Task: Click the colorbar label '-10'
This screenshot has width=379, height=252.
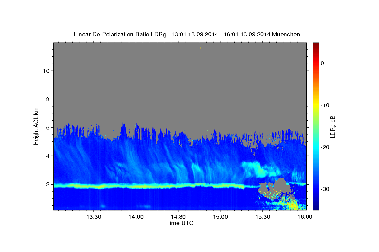Action: point(325,105)
